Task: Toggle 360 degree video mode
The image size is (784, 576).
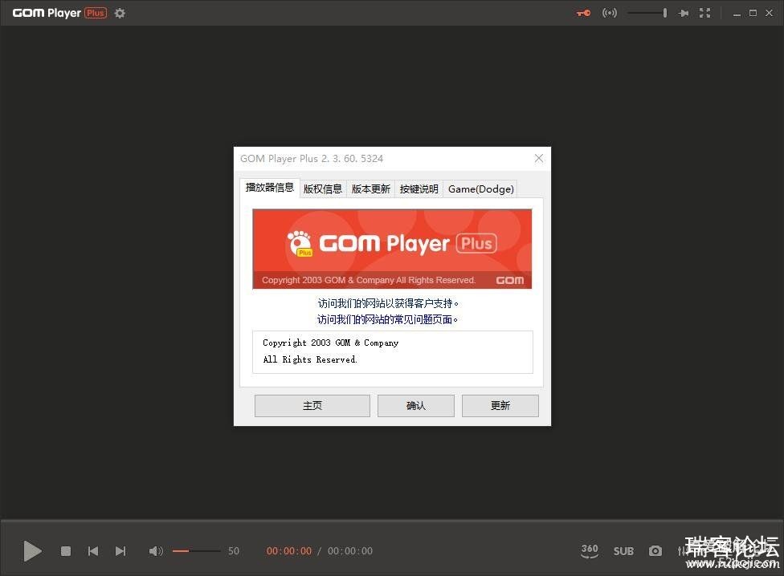Action: click(590, 550)
